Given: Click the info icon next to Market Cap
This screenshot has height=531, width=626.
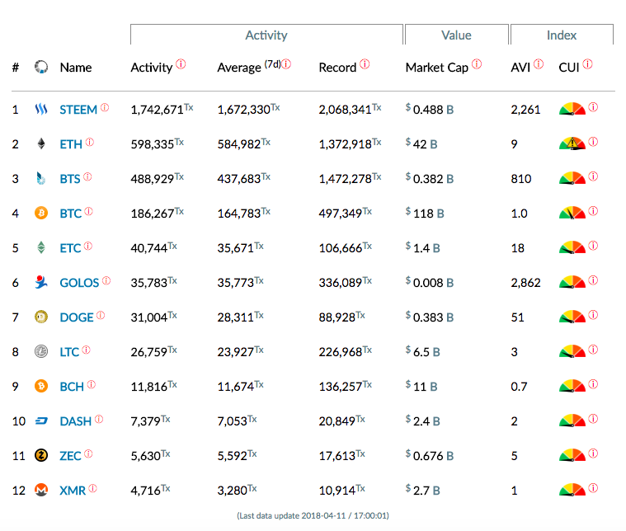Looking at the screenshot, I should [x=477, y=65].
